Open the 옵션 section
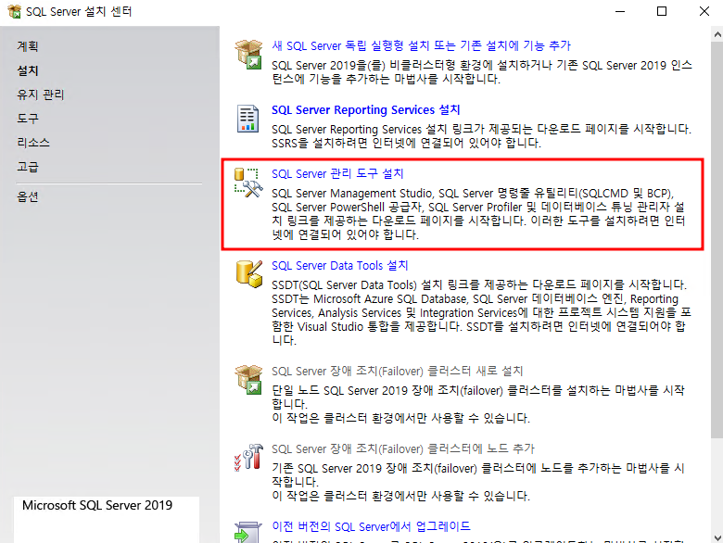Image resolution: width=723 pixels, height=543 pixels. click(28, 196)
